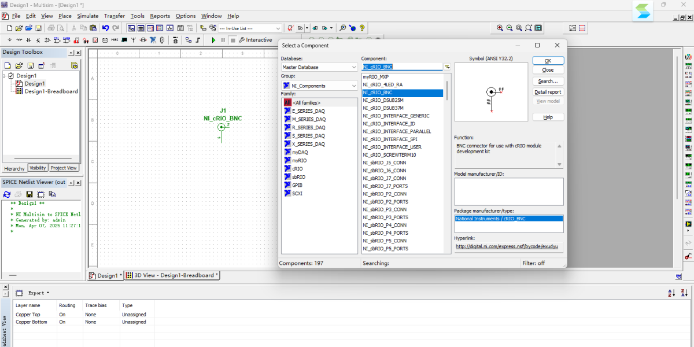Open the digital.ni.com hyperlink
694x347 pixels.
(507, 246)
